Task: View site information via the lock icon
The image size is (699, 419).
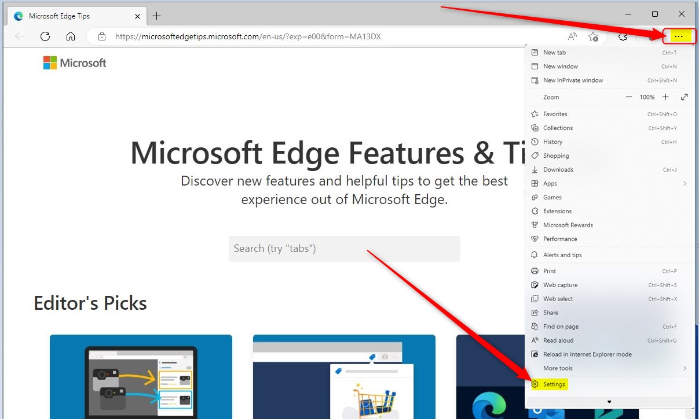Action: (x=102, y=36)
